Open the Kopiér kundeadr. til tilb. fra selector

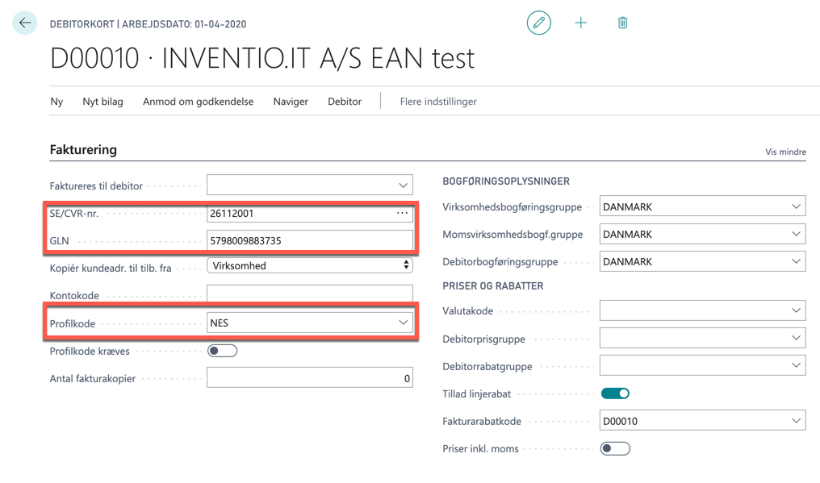(x=310, y=265)
